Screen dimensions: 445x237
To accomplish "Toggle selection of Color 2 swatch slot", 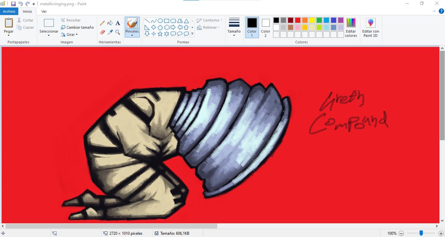I will click(x=265, y=26).
